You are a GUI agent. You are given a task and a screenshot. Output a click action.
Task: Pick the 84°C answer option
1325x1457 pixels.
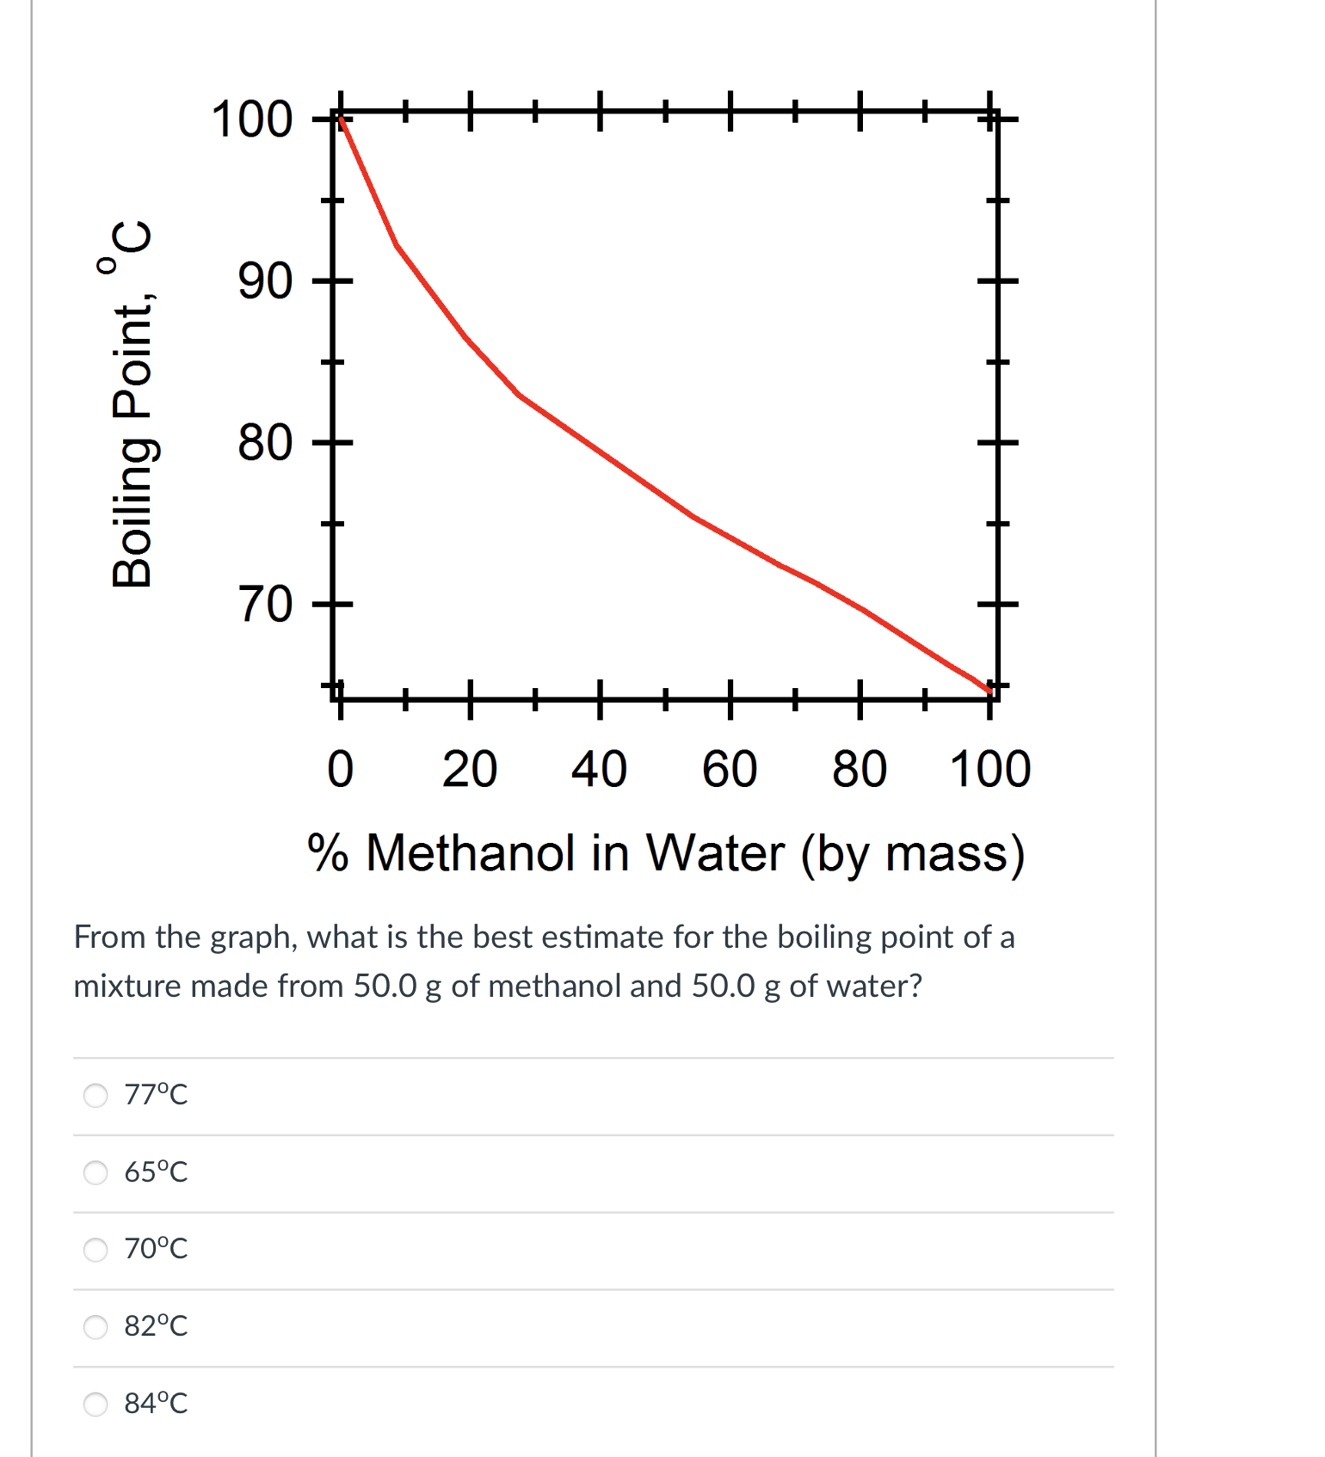click(95, 1405)
